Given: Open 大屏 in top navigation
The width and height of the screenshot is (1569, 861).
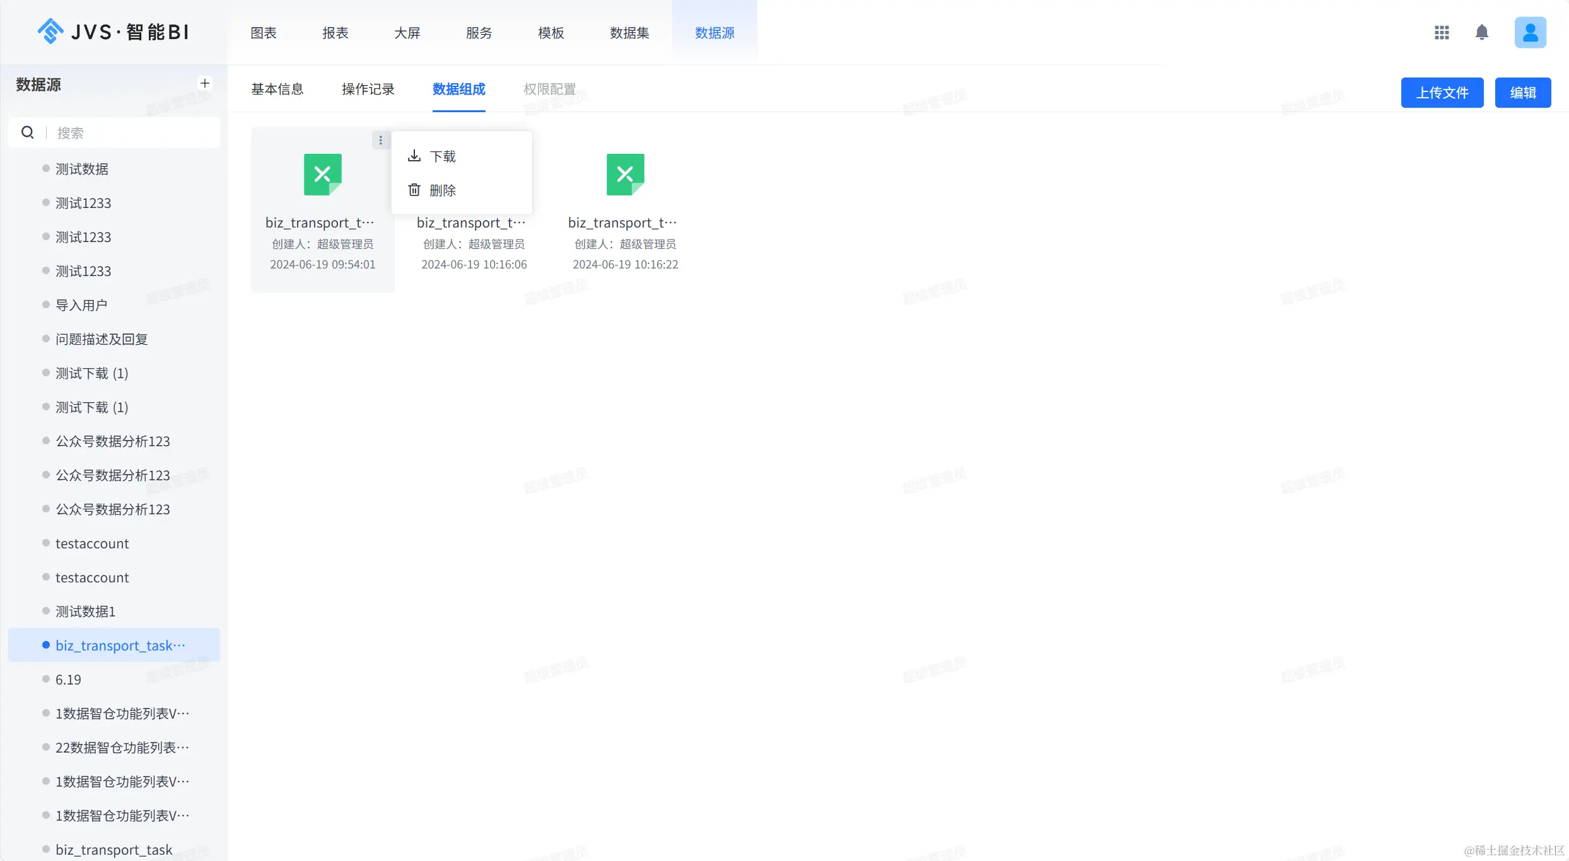Looking at the screenshot, I should [x=407, y=33].
